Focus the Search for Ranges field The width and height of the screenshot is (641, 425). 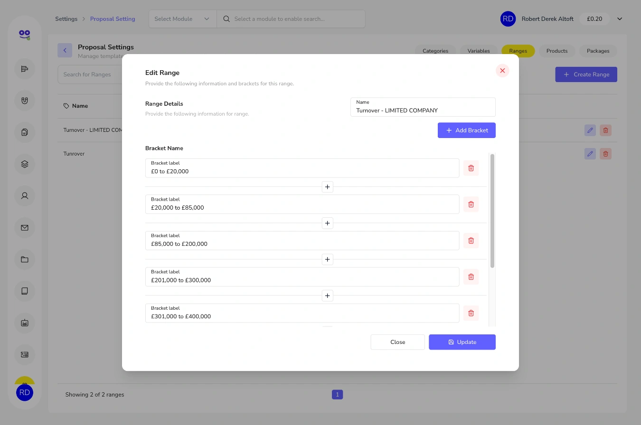(90, 74)
